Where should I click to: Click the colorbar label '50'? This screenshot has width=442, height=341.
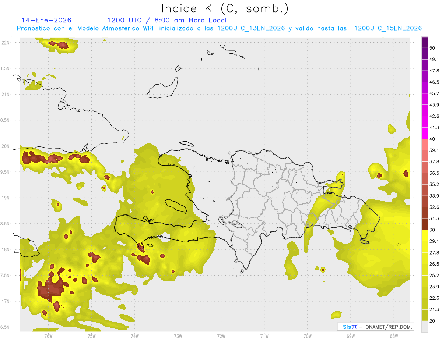click(x=432, y=48)
